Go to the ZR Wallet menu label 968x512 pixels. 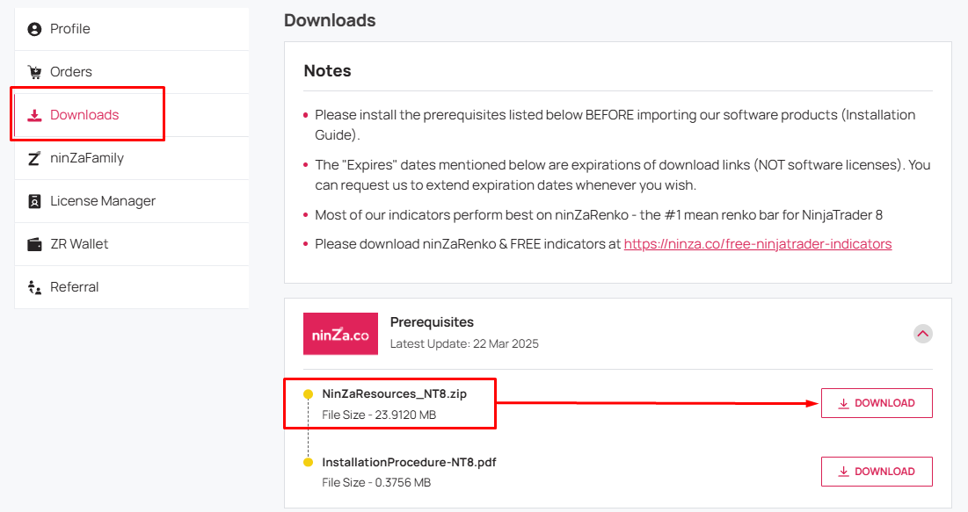79,244
